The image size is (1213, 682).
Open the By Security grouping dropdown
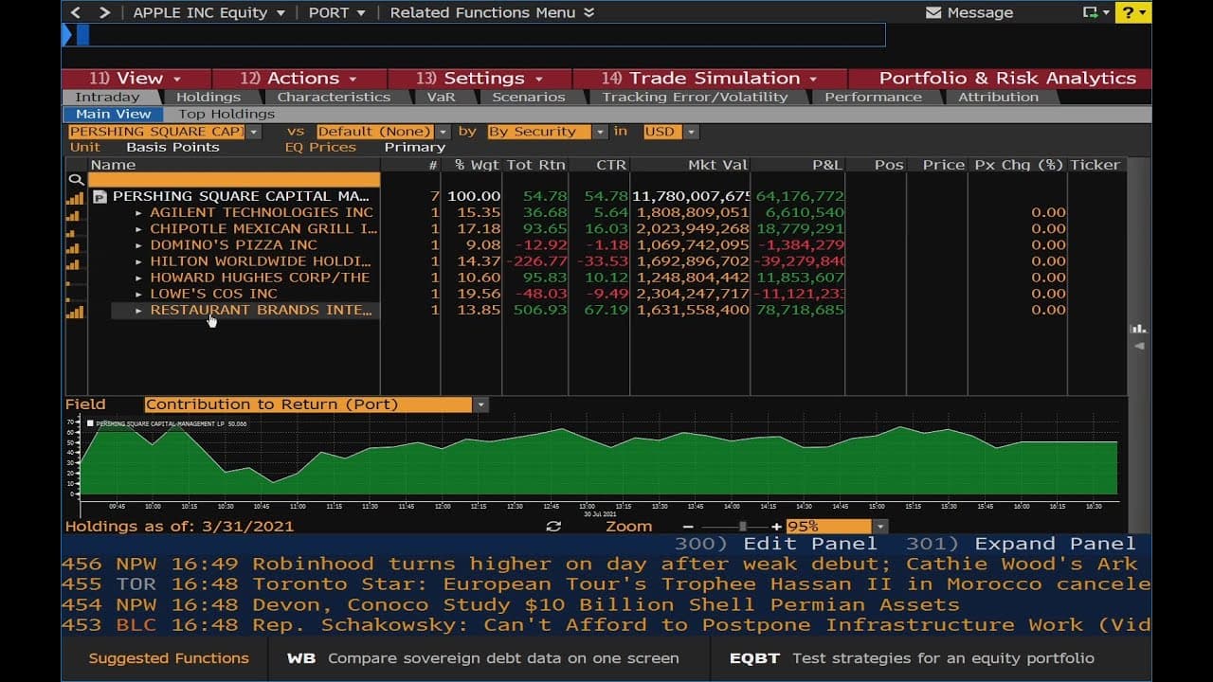600,132
